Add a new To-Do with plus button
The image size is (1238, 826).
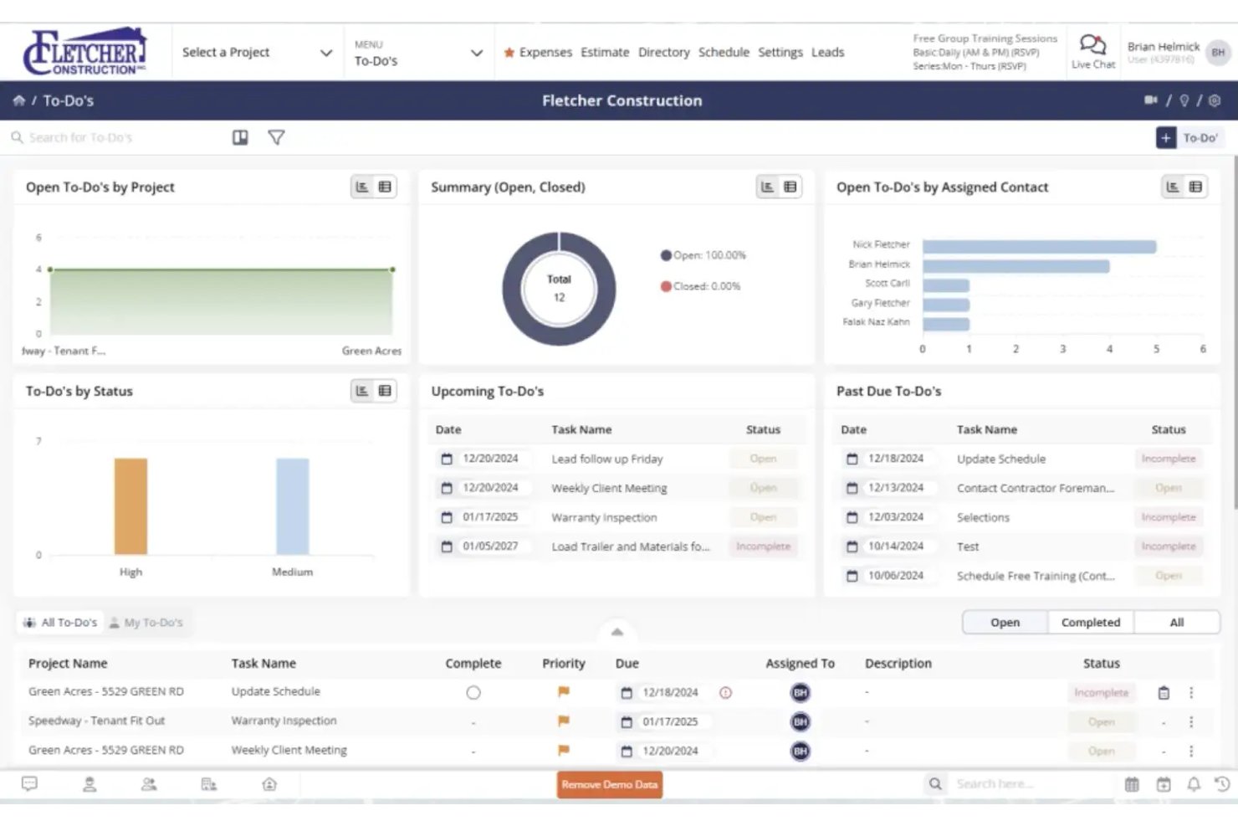(x=1166, y=138)
